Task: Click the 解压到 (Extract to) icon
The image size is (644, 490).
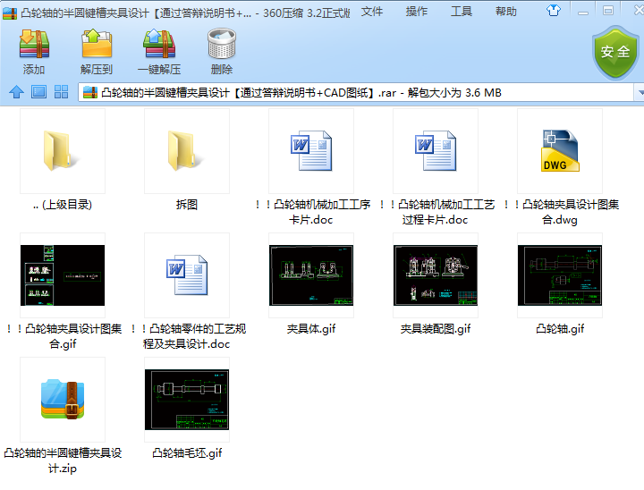Action: (97, 44)
